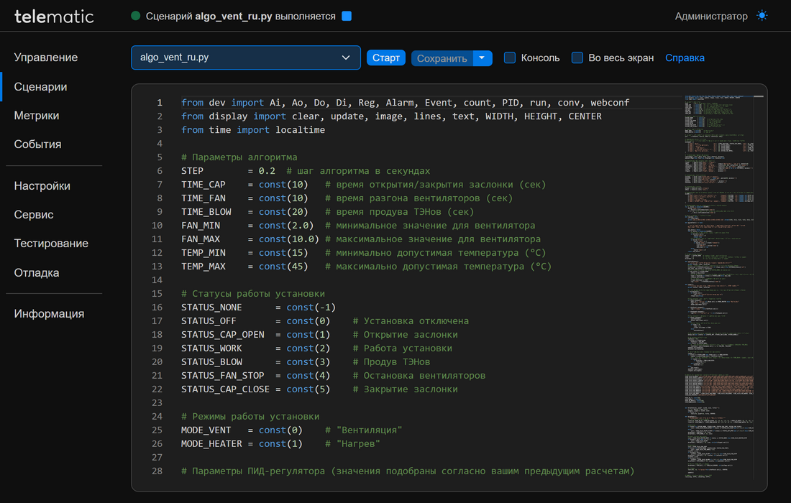Viewport: 791px width, 503px height.
Task: Click the telematic logo
Action: (x=54, y=17)
